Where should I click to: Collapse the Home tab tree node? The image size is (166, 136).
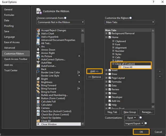click(x=106, y=37)
